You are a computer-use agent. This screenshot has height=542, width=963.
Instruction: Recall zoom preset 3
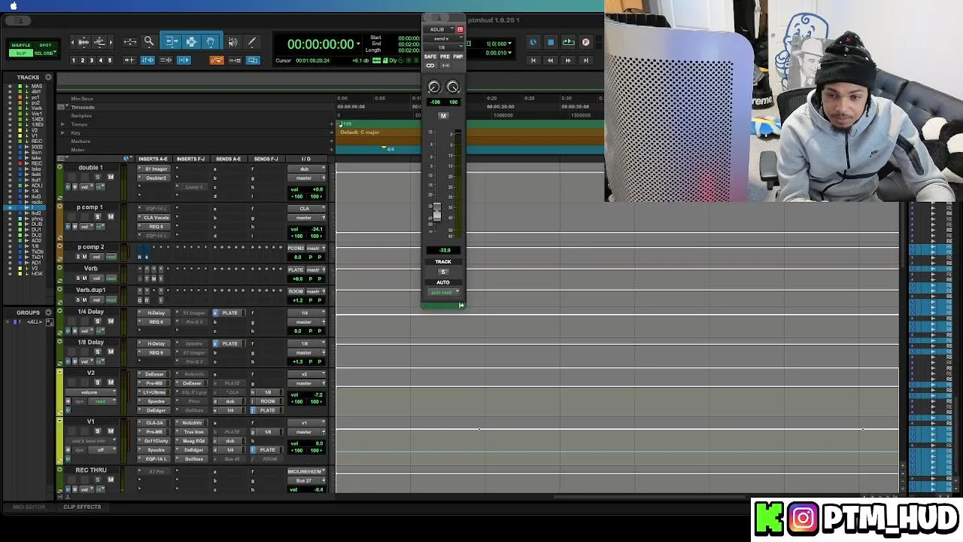point(92,60)
